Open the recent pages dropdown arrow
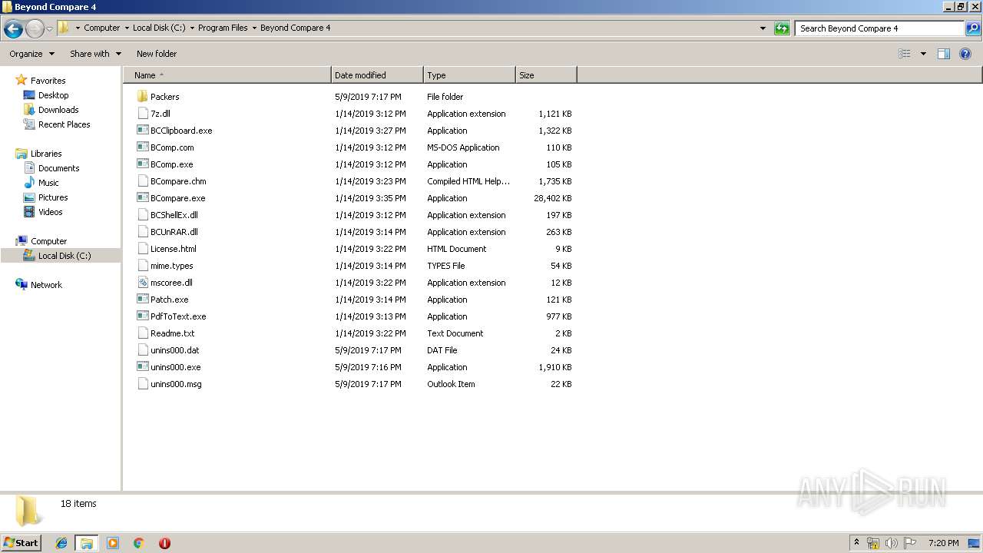Screen dimensions: 983x553 coord(49,29)
